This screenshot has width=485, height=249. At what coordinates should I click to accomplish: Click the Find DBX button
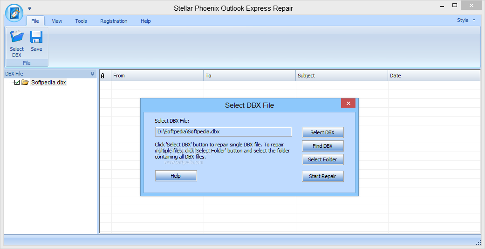tap(322, 146)
